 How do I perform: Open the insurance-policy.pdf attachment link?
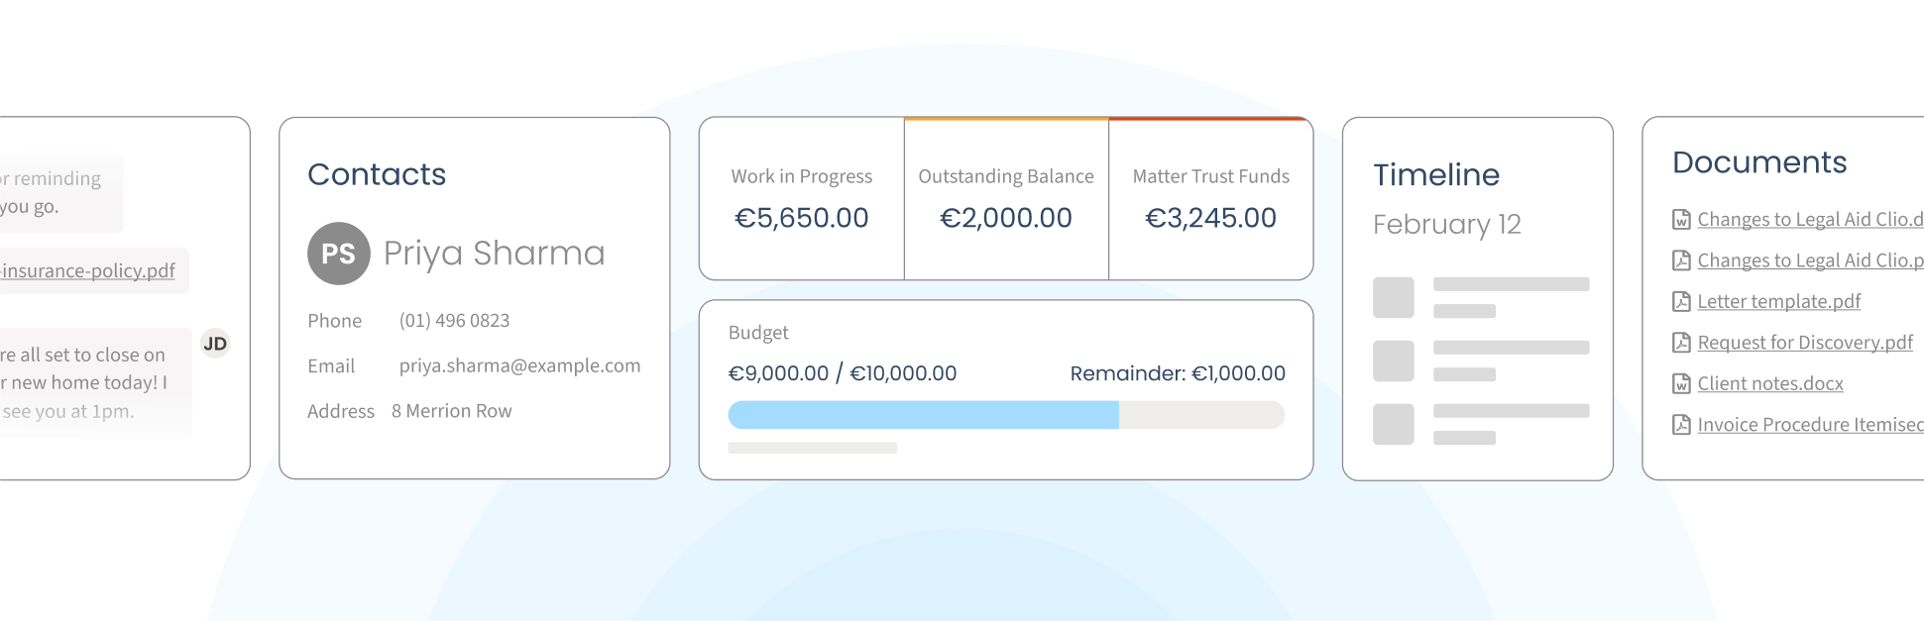[x=88, y=270]
